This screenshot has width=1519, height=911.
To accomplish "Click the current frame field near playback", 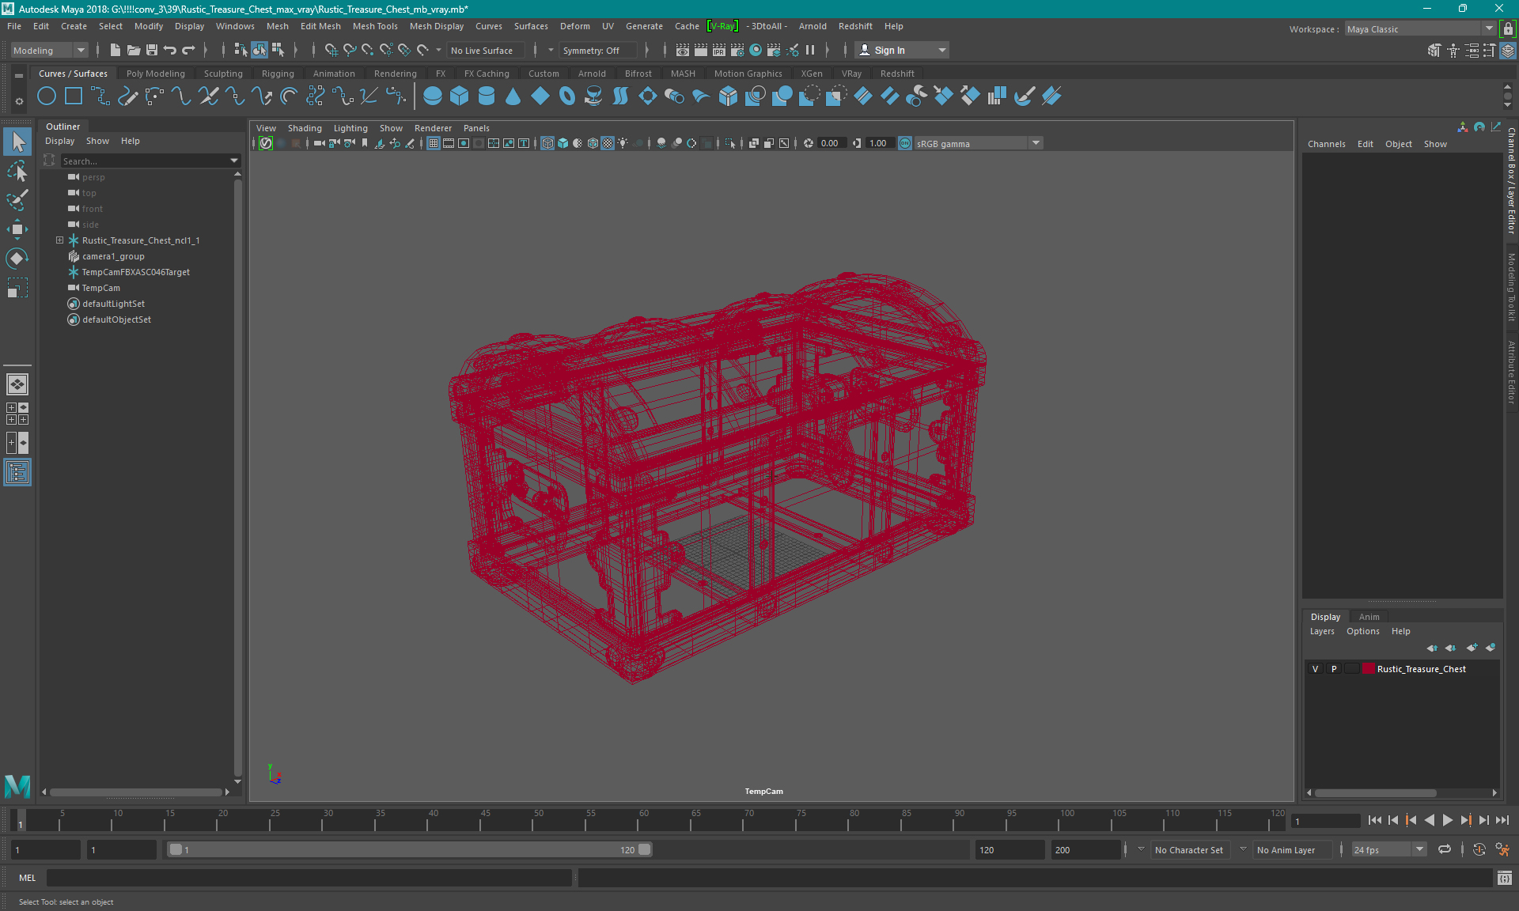I will [x=1325, y=821].
